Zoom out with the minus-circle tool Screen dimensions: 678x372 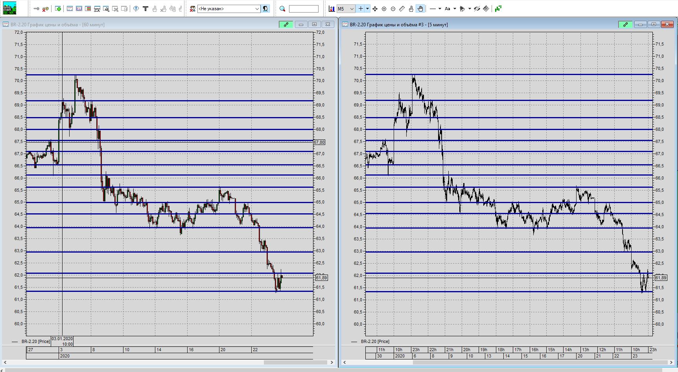(393, 9)
